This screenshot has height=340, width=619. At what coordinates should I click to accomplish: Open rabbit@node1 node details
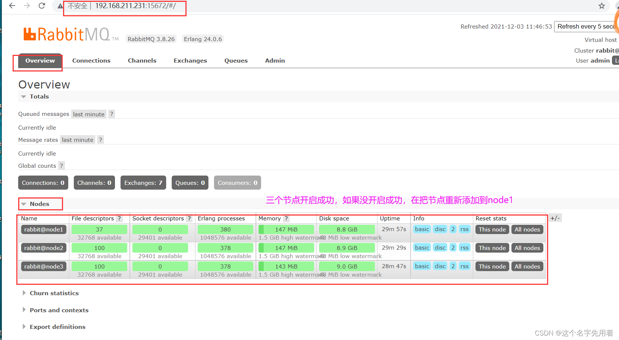[x=44, y=230]
